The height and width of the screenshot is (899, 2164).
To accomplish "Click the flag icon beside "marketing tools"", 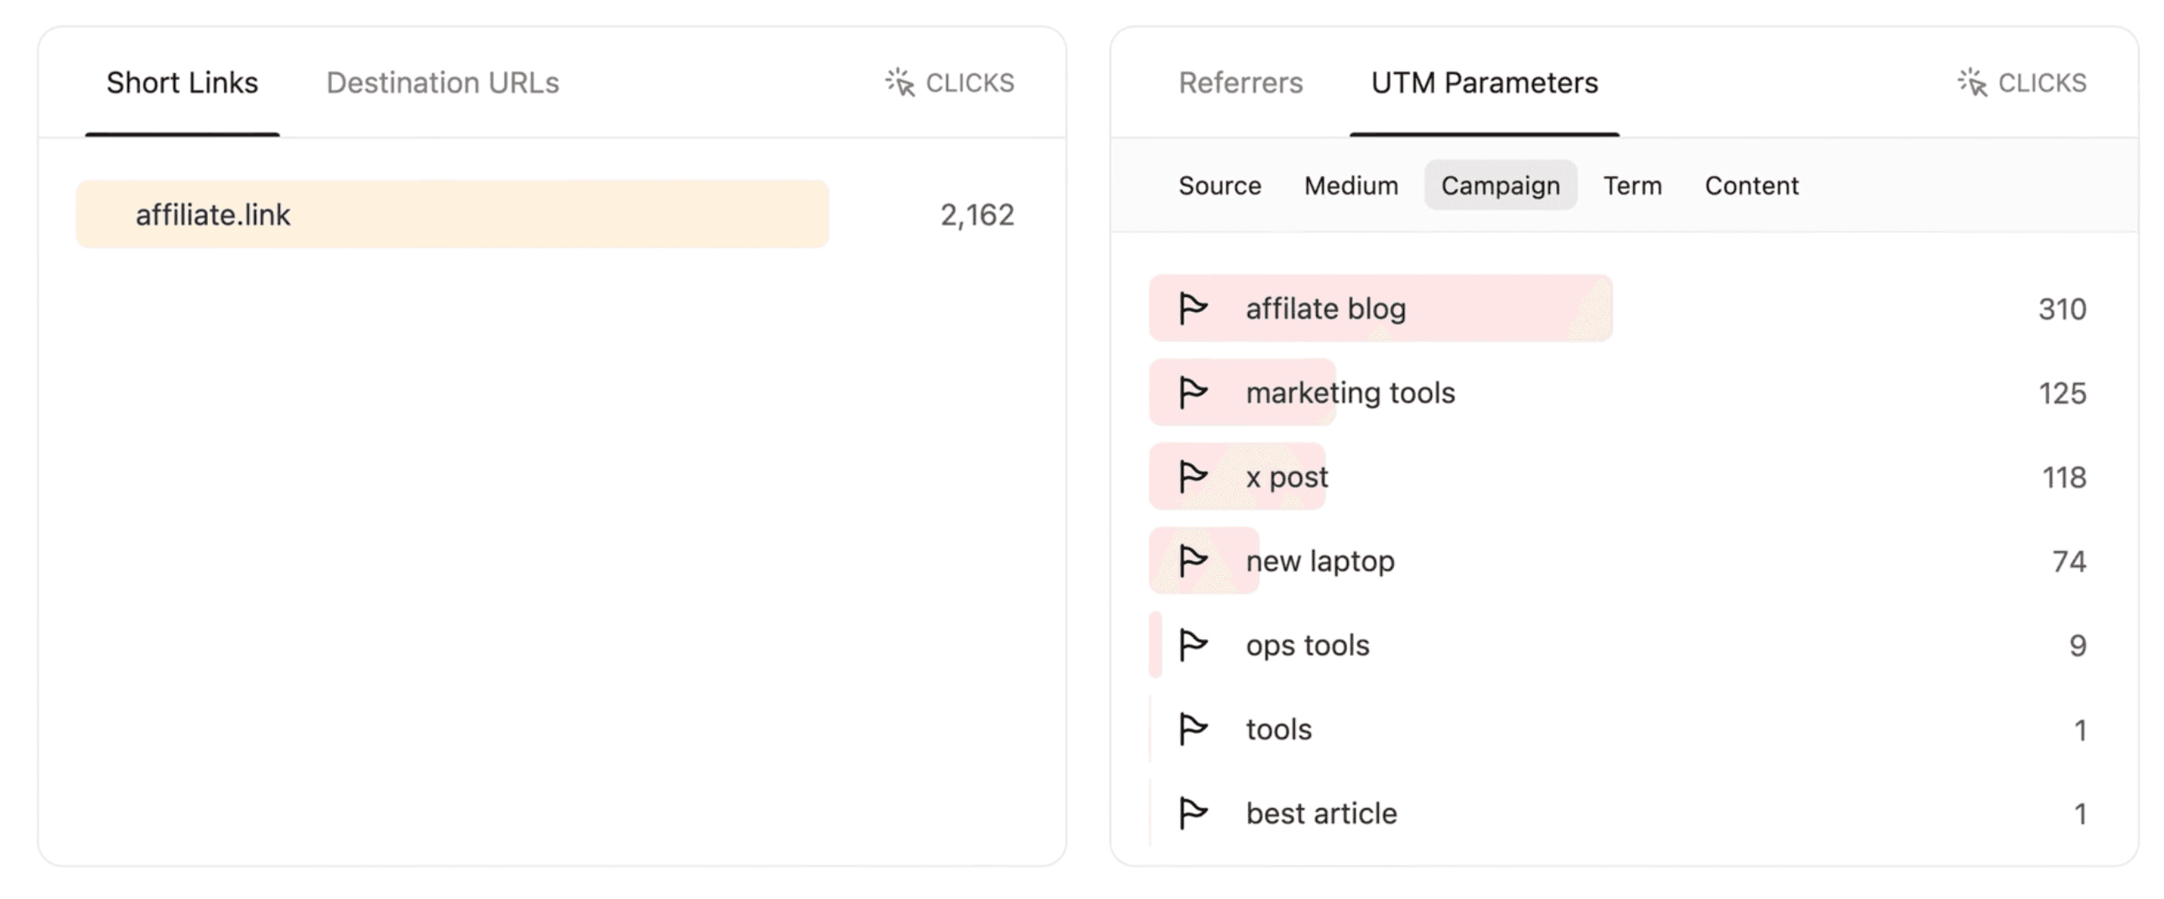I will [1193, 392].
